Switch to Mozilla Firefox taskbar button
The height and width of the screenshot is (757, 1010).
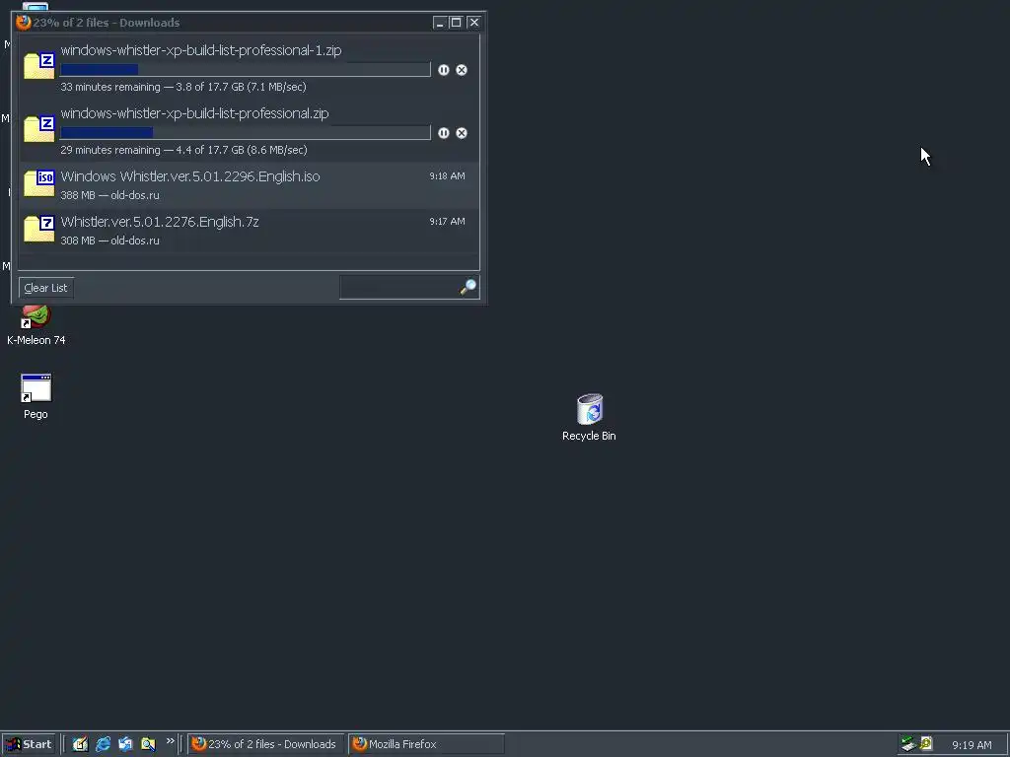point(426,744)
